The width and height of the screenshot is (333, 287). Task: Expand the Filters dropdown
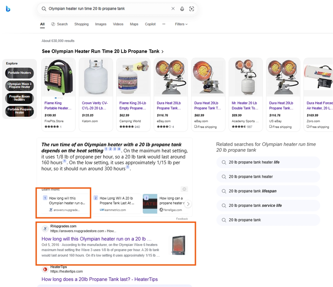click(x=181, y=24)
